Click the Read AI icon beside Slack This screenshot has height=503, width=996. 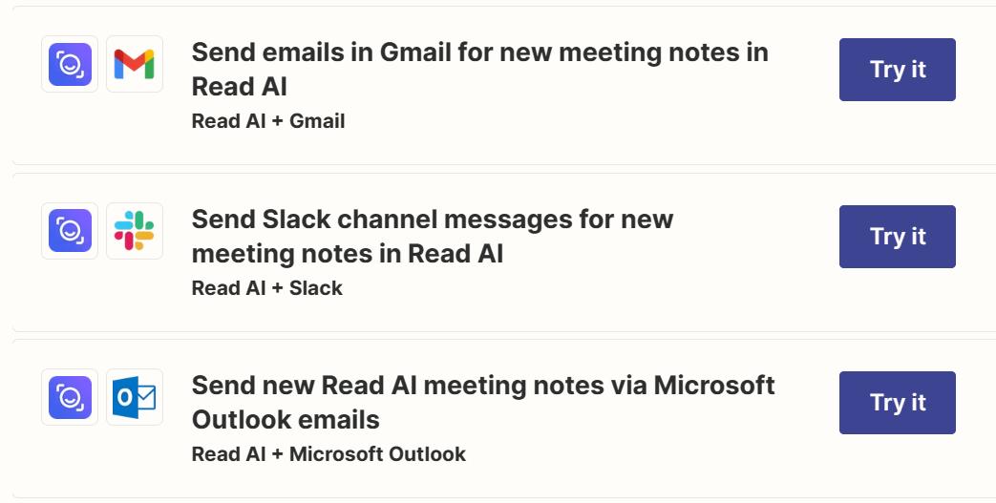pyautogui.click(x=70, y=231)
